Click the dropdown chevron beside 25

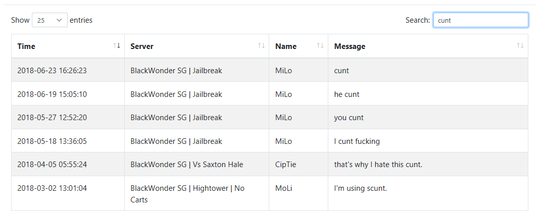(59, 20)
